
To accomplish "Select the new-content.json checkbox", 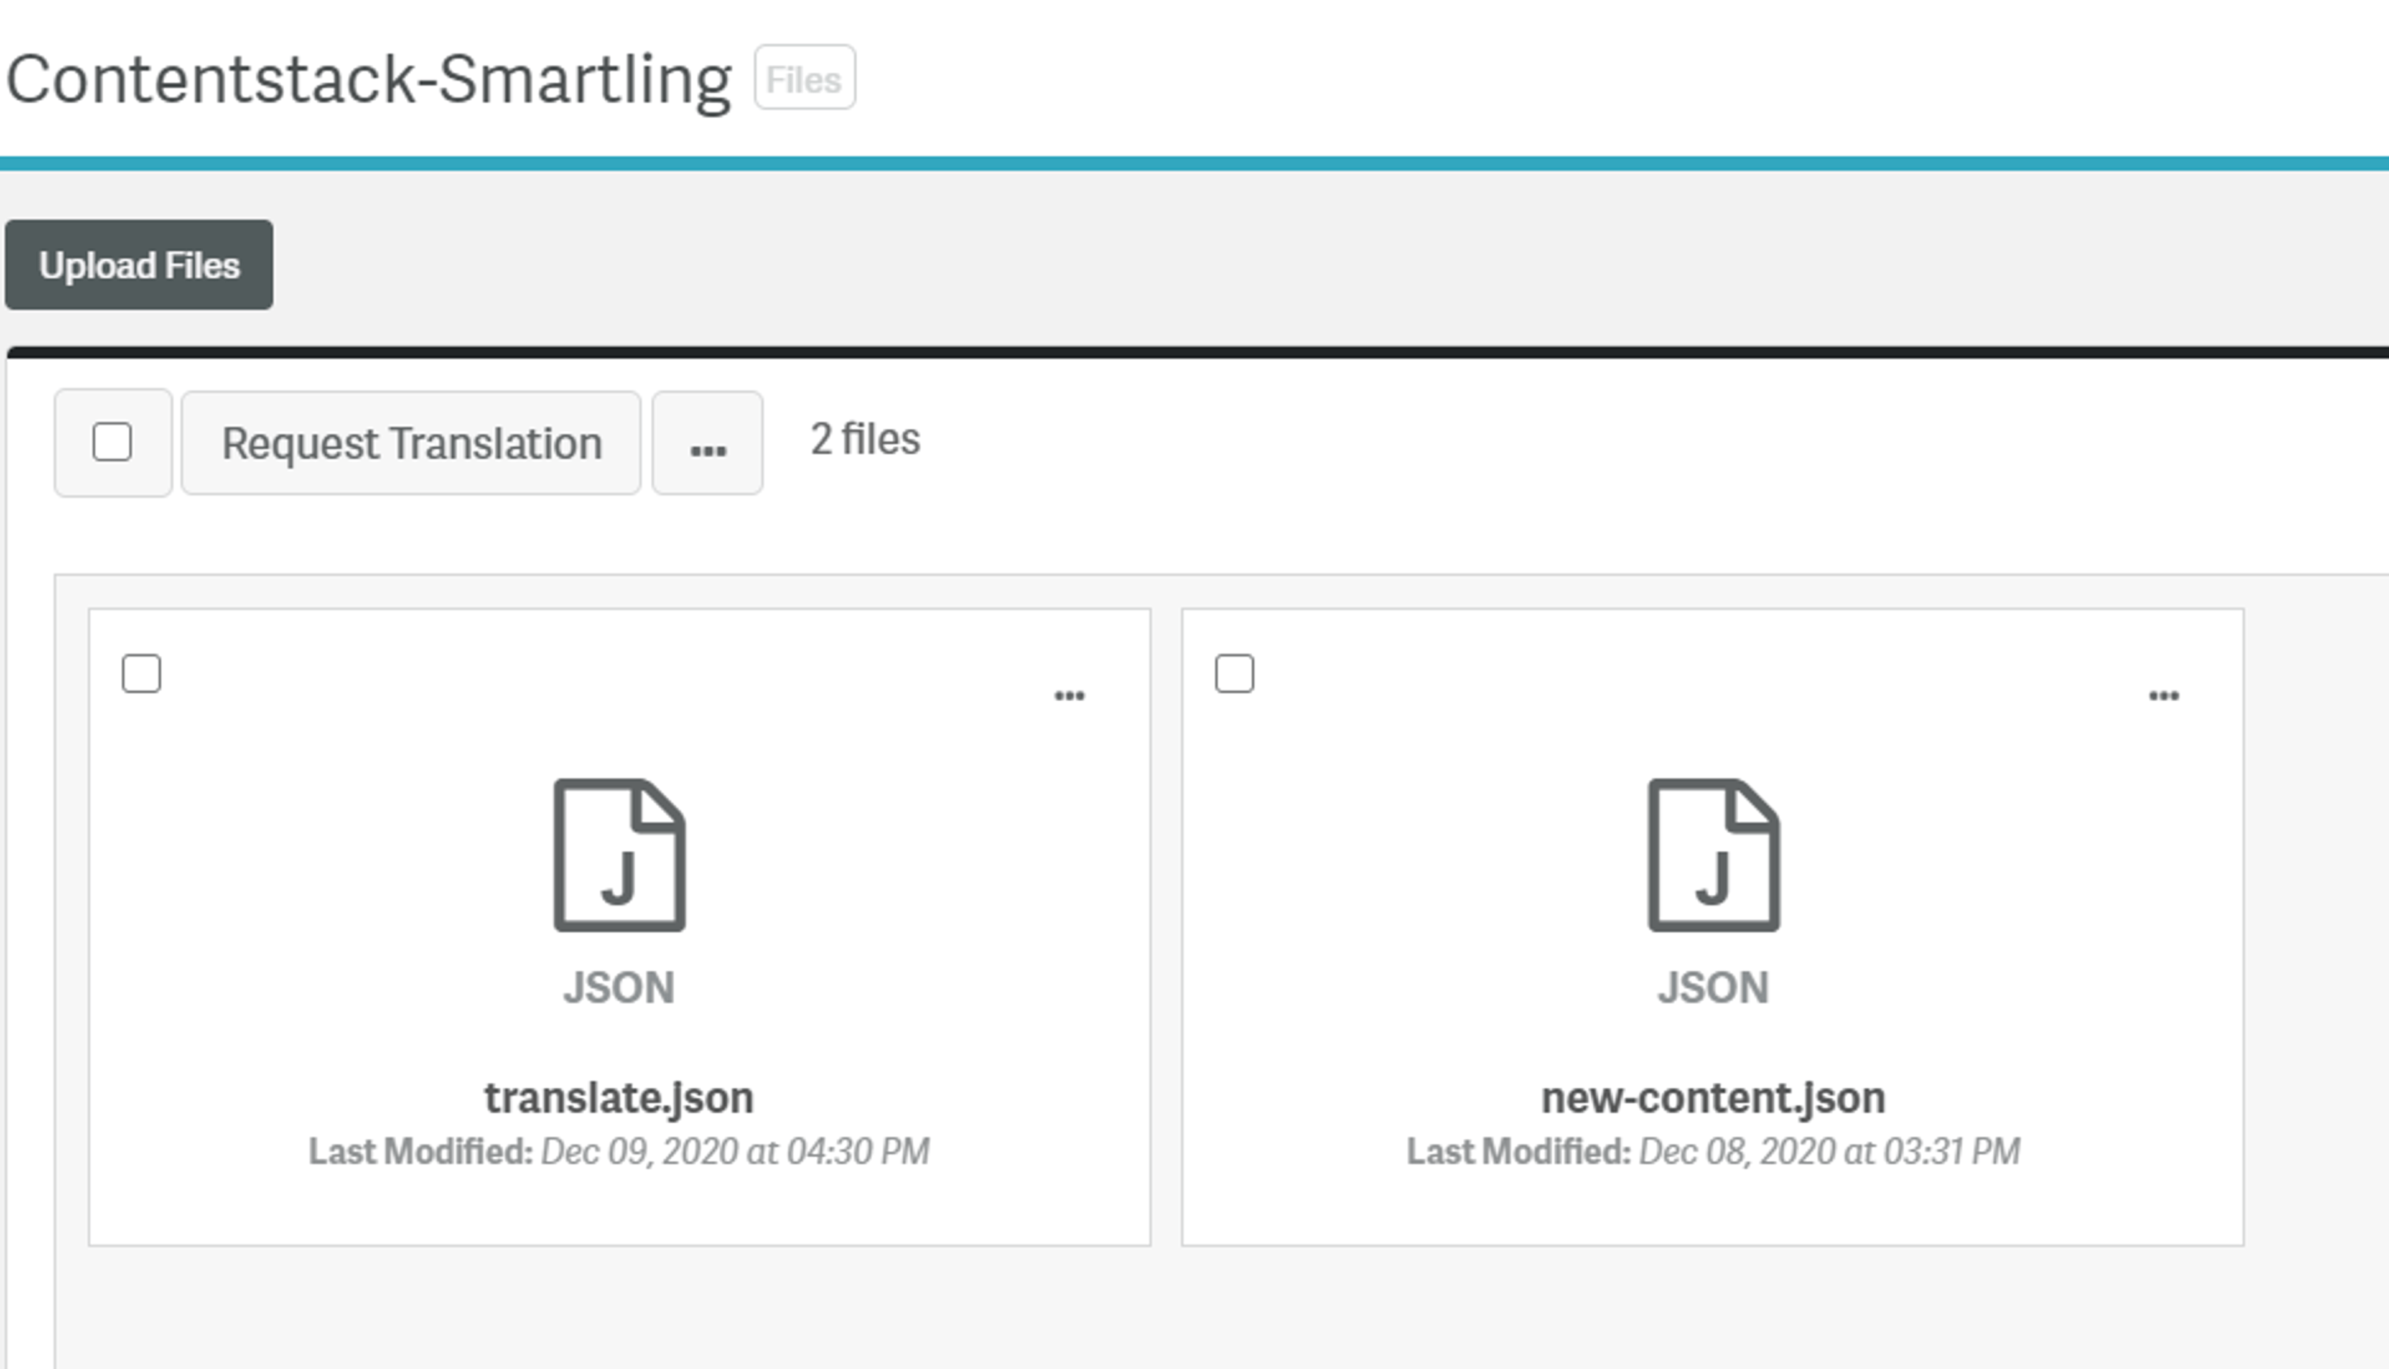I will (x=1235, y=673).
